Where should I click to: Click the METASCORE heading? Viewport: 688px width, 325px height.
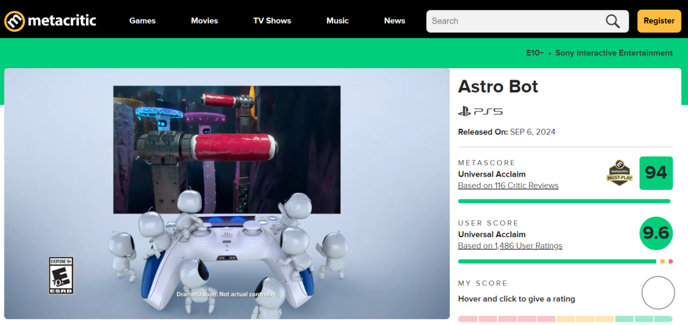pyautogui.click(x=487, y=162)
